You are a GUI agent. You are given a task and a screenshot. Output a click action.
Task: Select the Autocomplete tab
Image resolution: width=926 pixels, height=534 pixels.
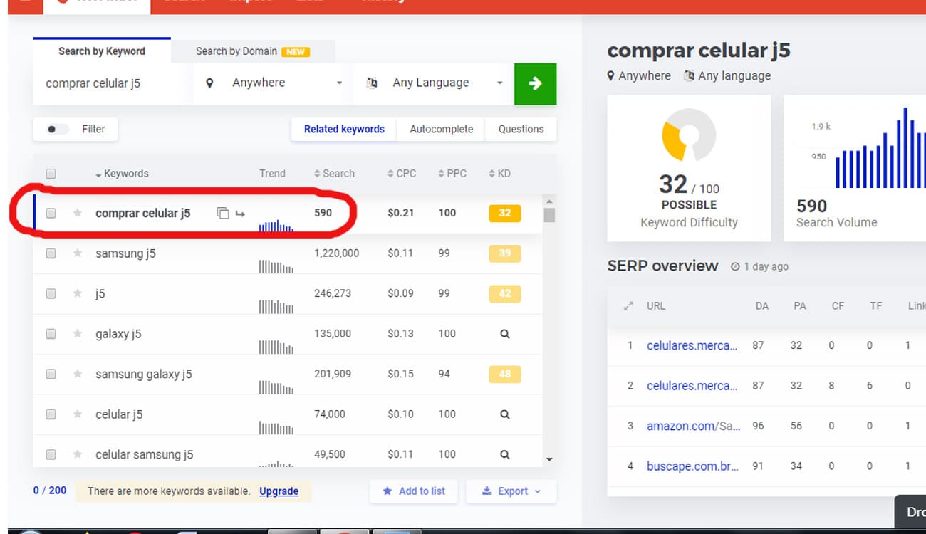(x=441, y=130)
